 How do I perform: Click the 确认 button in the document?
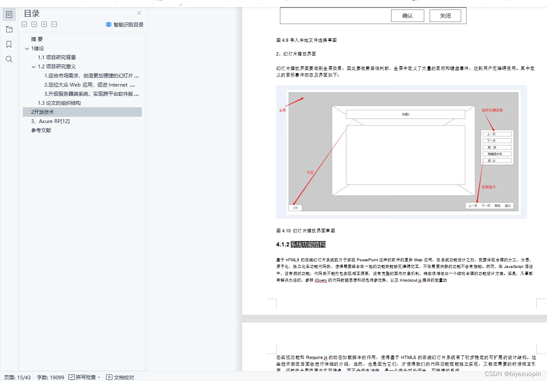click(407, 15)
